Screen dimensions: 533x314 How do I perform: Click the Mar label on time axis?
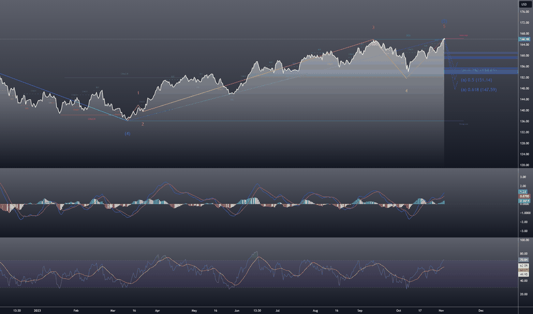[113, 311]
